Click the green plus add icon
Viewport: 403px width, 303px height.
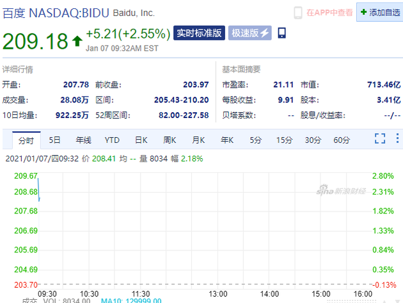click(x=363, y=12)
